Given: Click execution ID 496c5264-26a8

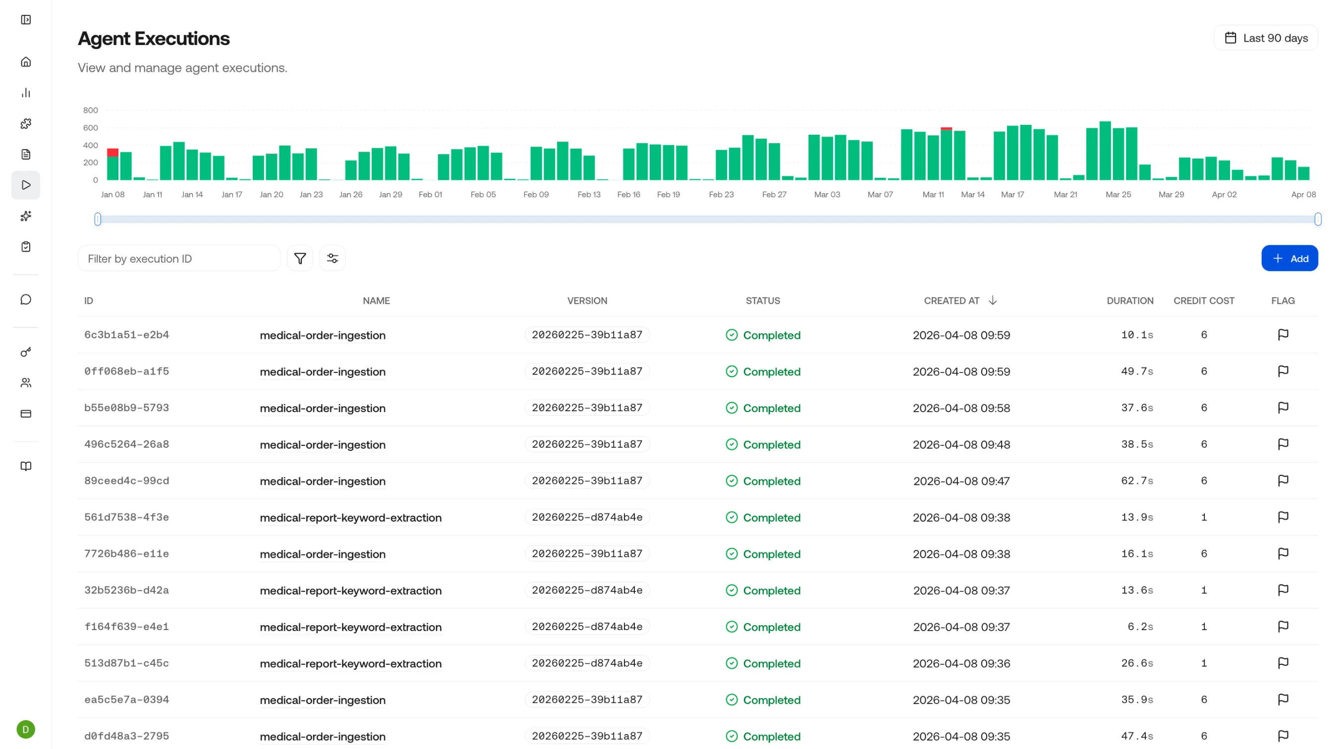Looking at the screenshot, I should click(x=127, y=444).
